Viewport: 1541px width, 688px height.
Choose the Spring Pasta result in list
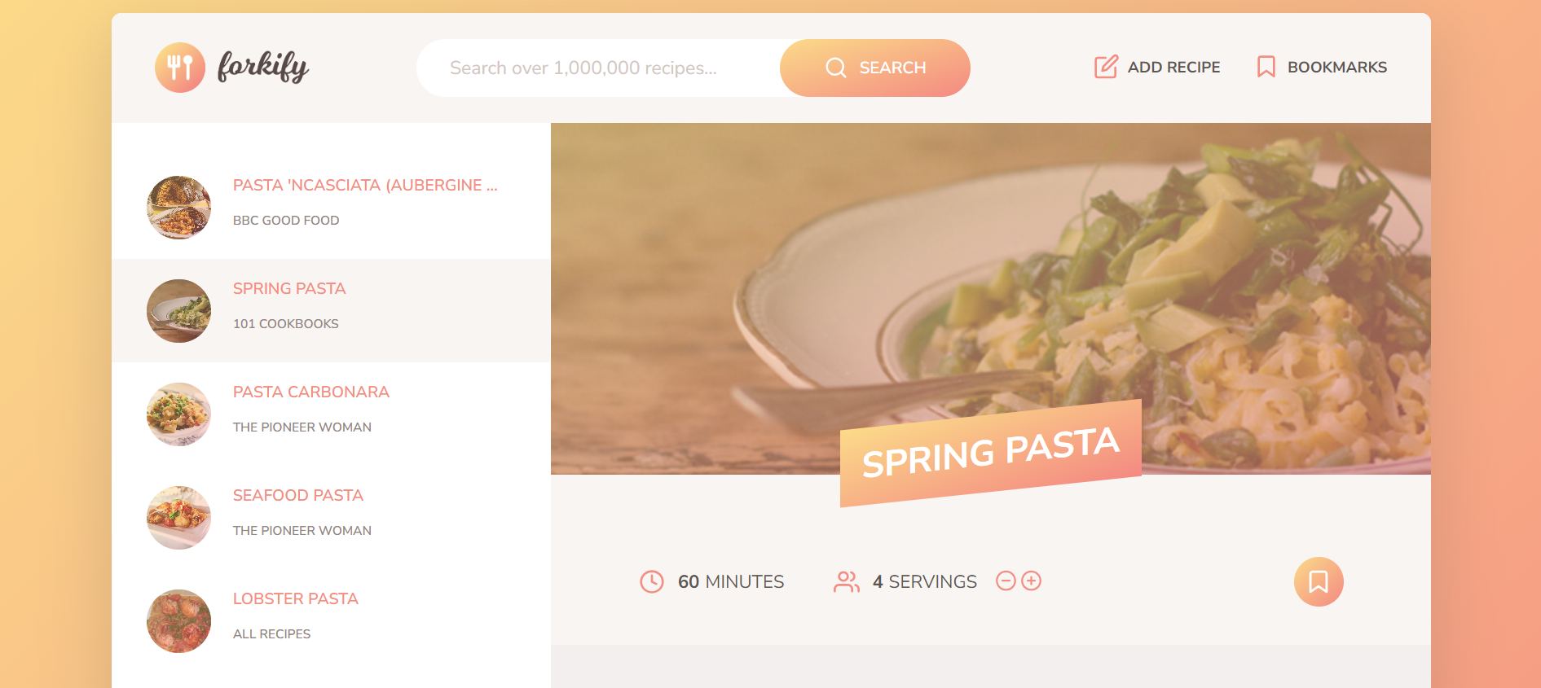click(x=289, y=289)
